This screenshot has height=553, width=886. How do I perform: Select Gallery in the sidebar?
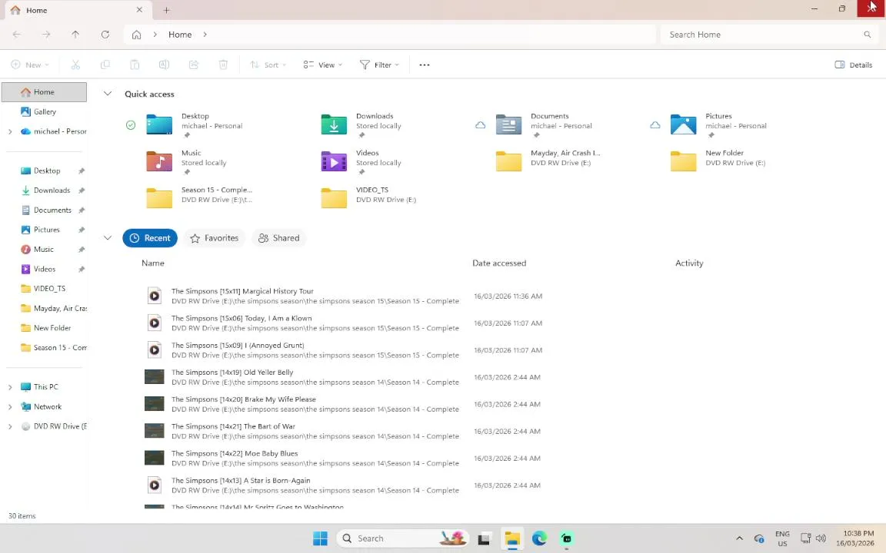tap(44, 111)
